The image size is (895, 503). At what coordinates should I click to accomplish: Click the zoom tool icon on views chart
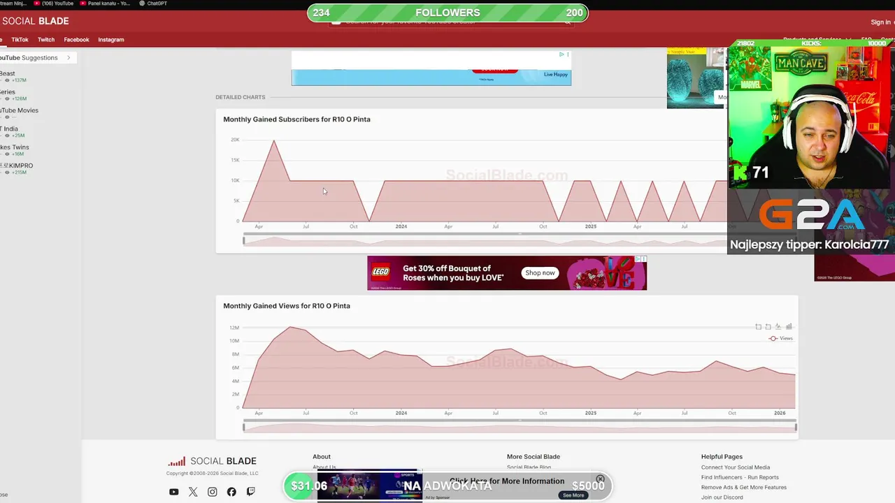(x=759, y=326)
